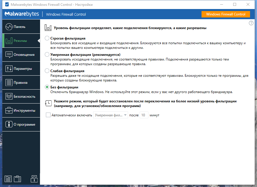Open the О программе tab

point(21,124)
